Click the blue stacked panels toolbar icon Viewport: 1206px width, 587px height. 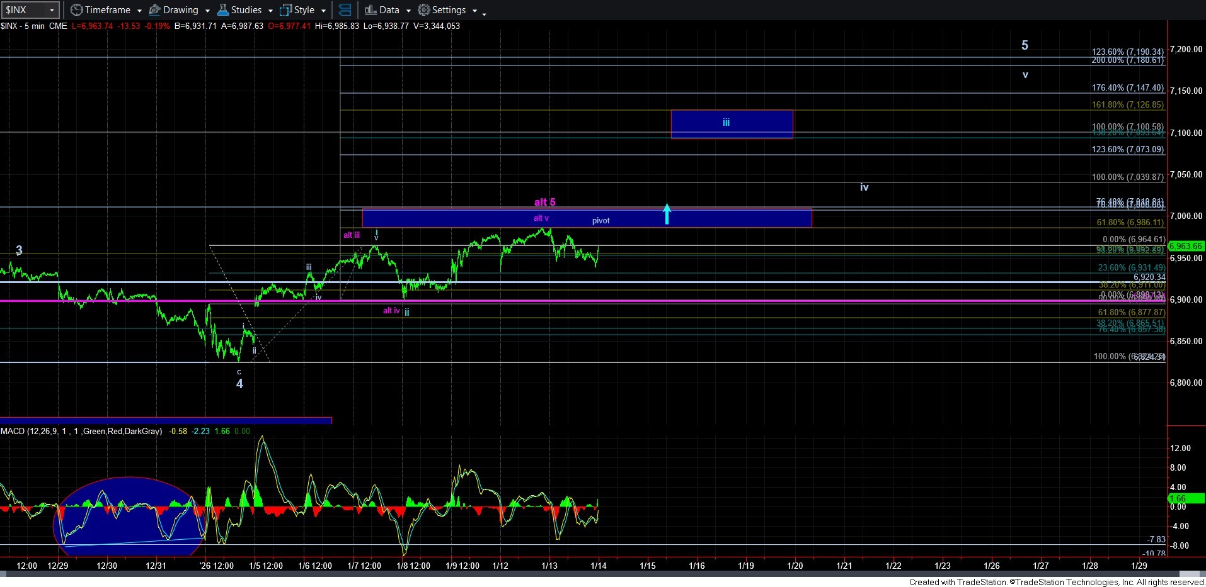[x=345, y=10]
